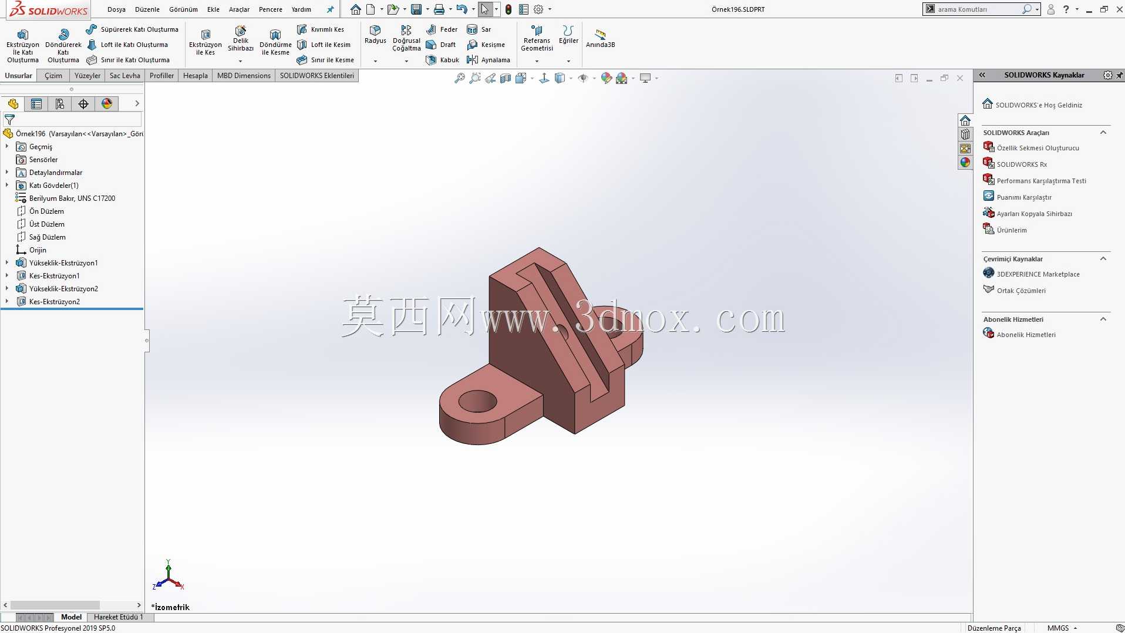Viewport: 1125px width, 633px height.
Task: Expand the Geçmiş tree node
Action: (x=7, y=147)
